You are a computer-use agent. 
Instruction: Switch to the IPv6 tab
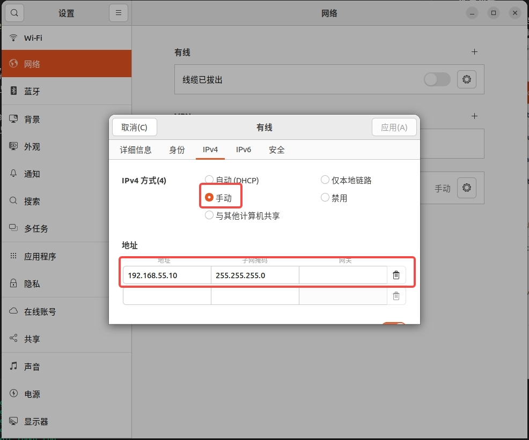(x=244, y=150)
